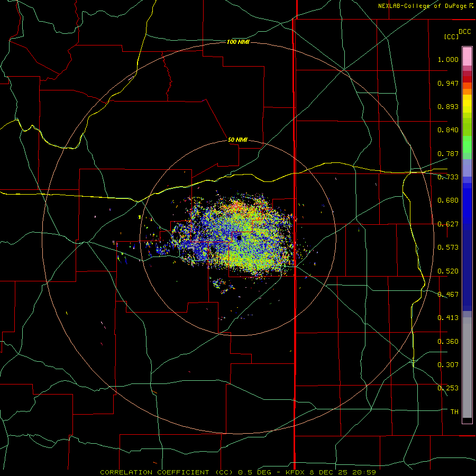The image size is (476, 476).
Task: Click the 0.573 scale value
Action: pyautogui.click(x=448, y=248)
